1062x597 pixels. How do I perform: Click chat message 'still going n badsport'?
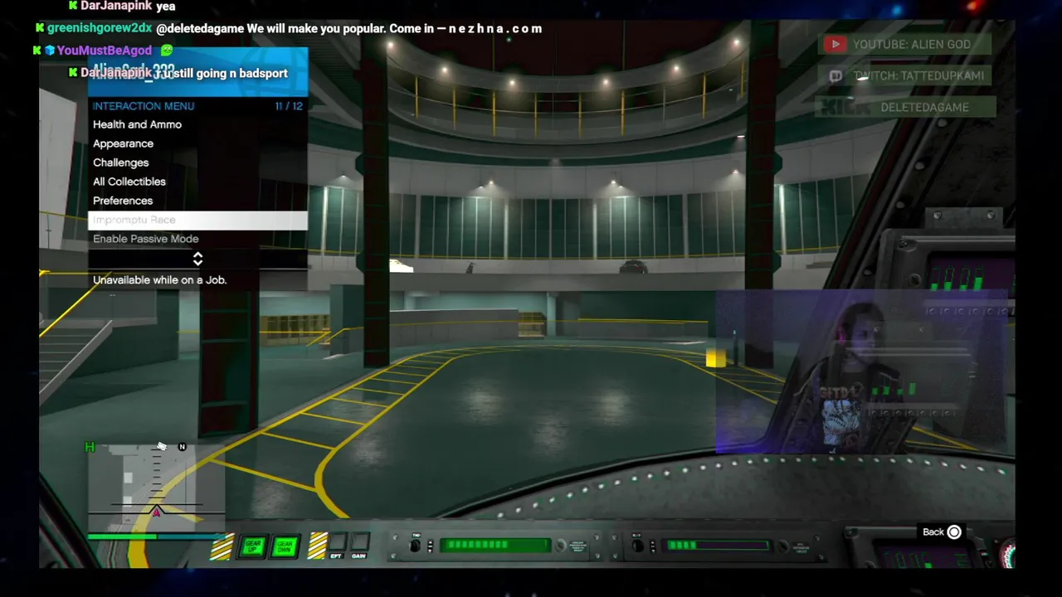(x=222, y=73)
